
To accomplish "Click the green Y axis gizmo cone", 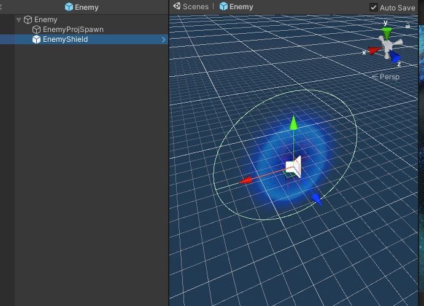I will click(387, 33).
